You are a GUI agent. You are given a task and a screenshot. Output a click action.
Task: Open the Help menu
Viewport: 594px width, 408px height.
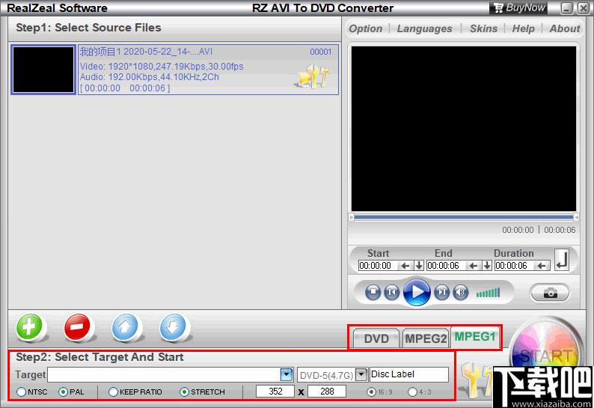coord(523,28)
